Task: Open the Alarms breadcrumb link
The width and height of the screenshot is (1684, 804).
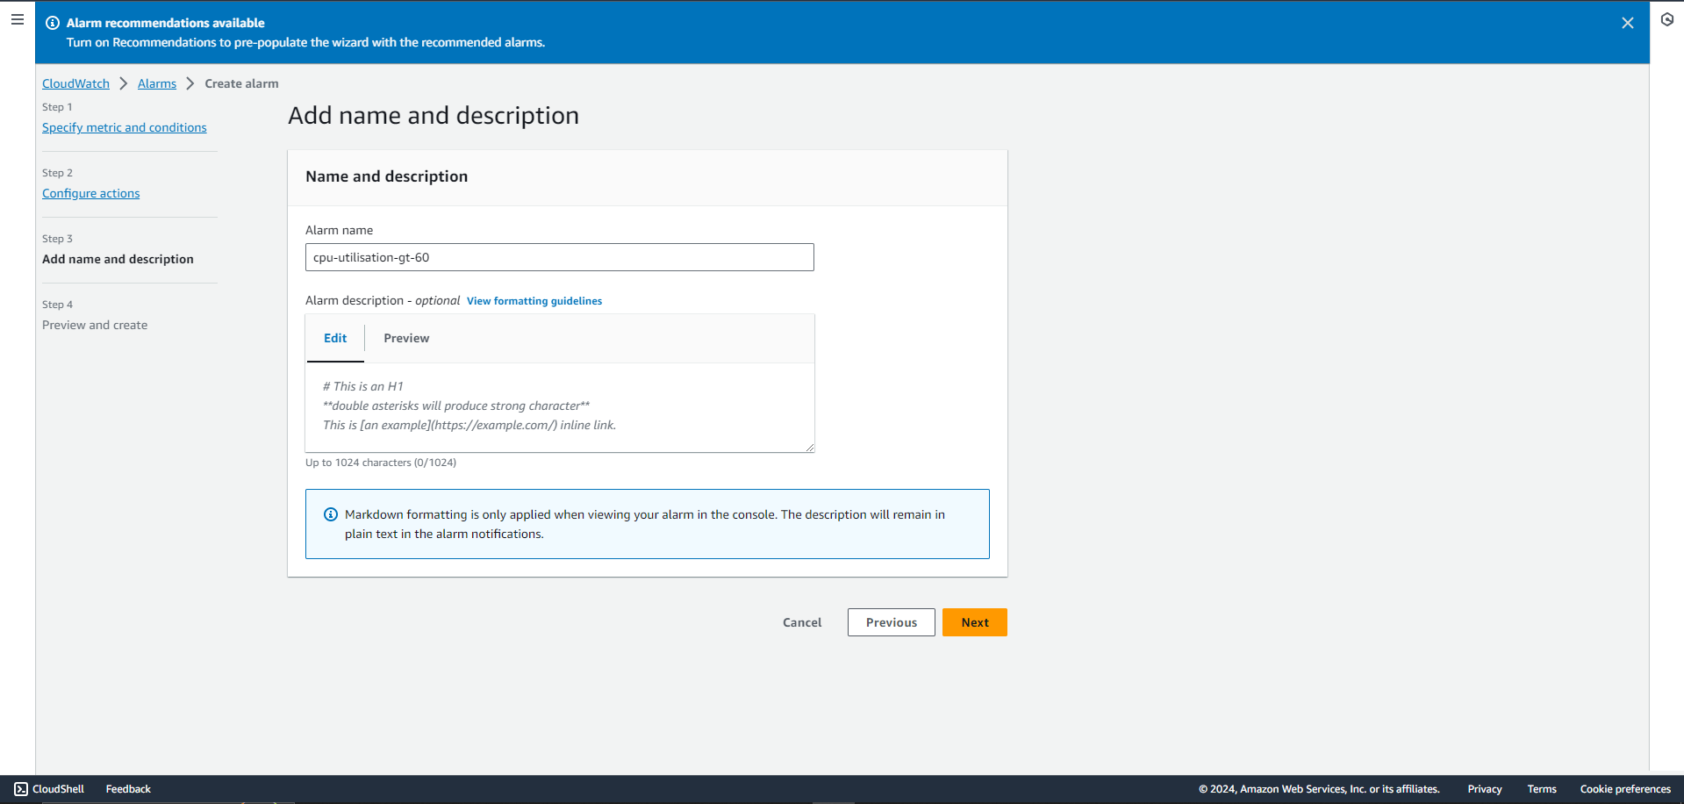Action: [x=157, y=83]
